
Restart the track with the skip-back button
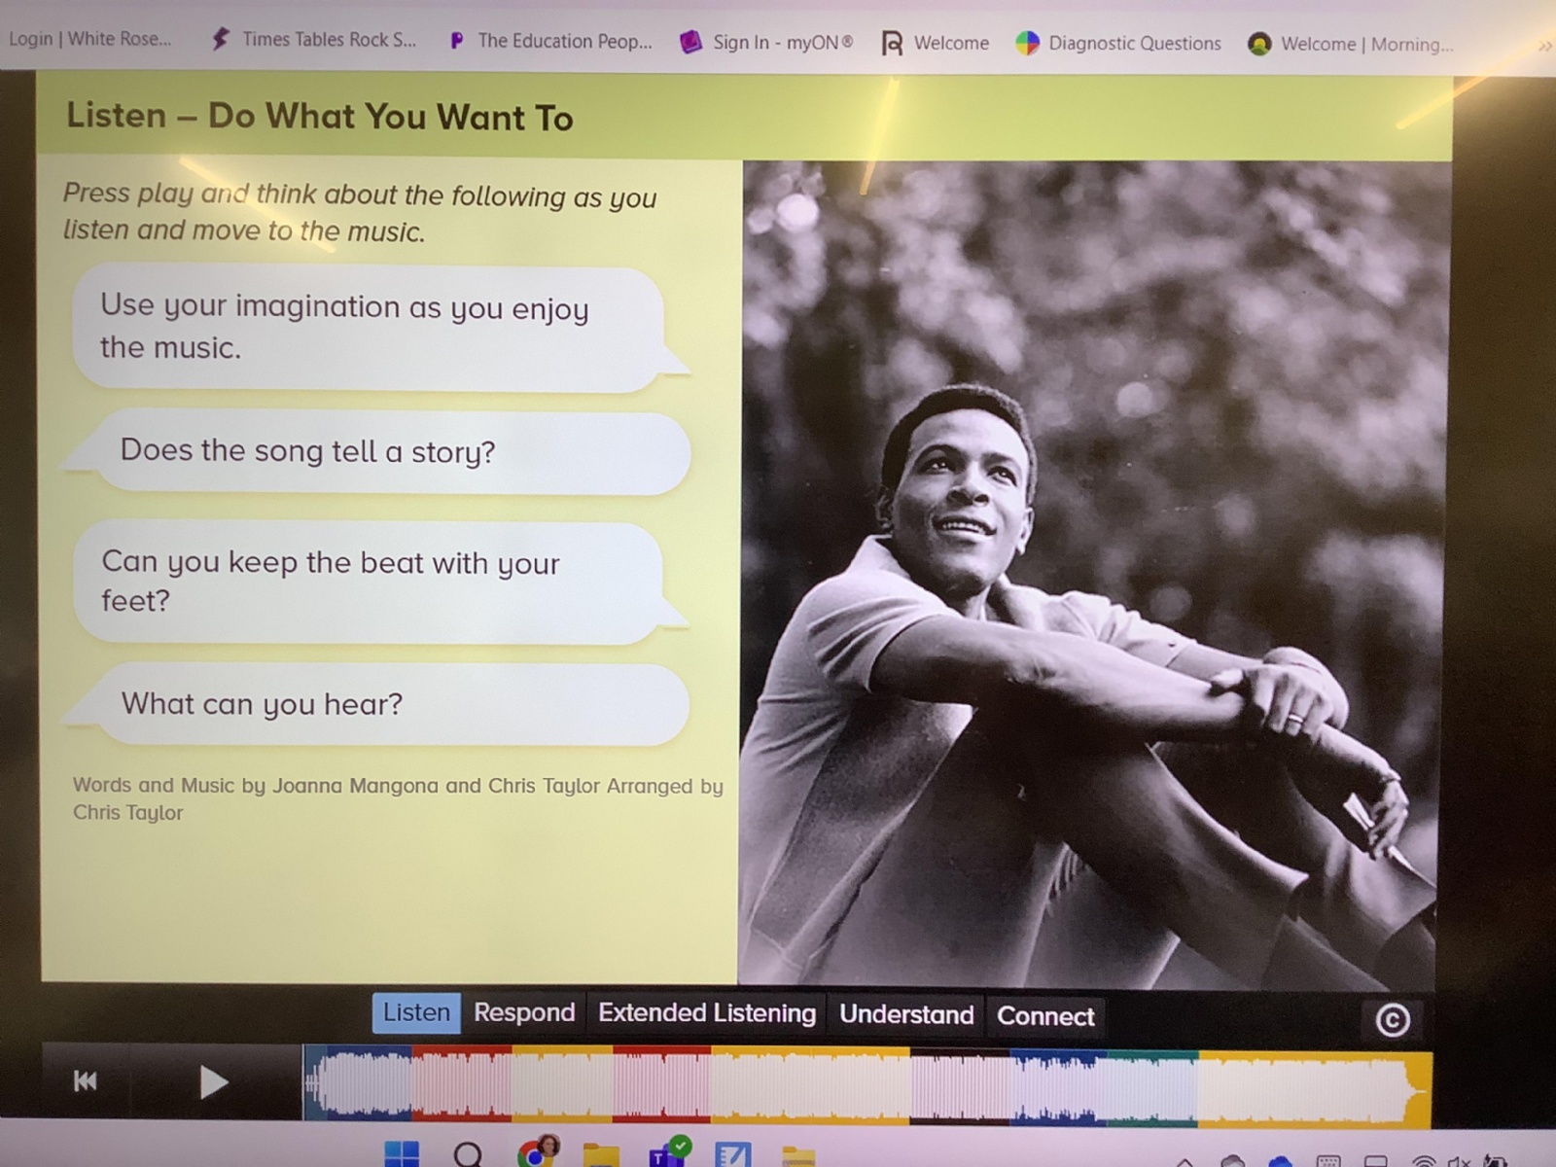click(x=86, y=1080)
